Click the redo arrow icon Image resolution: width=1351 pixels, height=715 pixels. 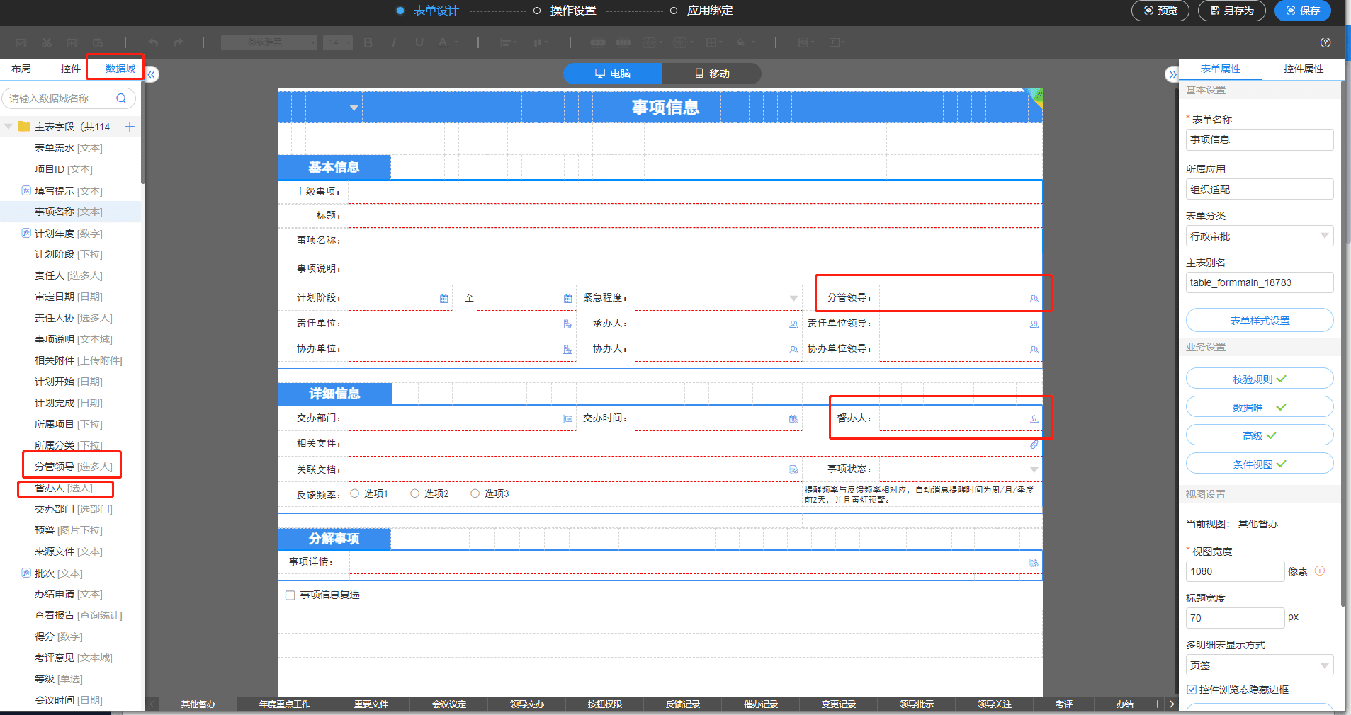[x=179, y=42]
